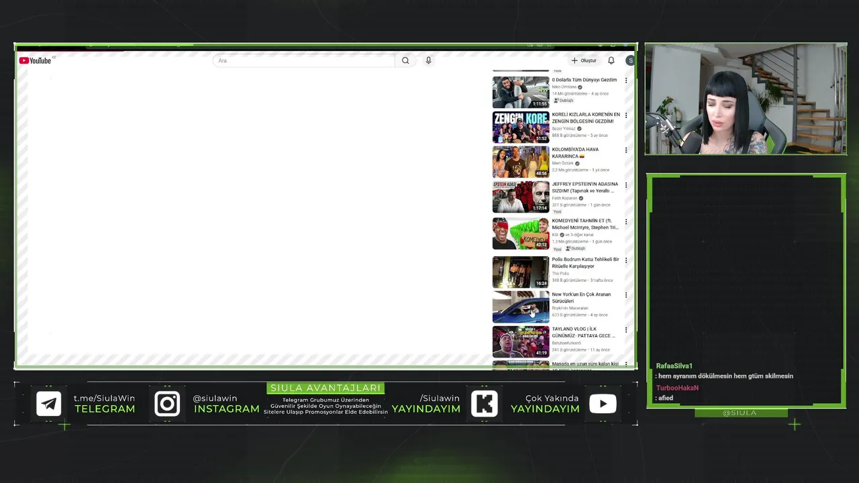Open the Kolombiya video thumbnail
This screenshot has height=483, width=859.
click(x=521, y=162)
